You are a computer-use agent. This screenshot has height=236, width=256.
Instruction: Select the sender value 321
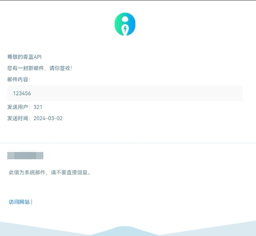(x=38, y=107)
